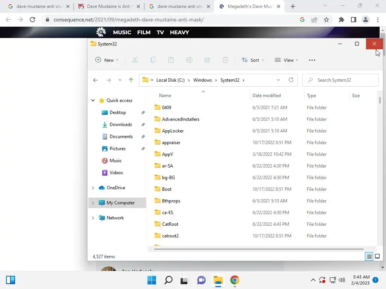Open taskbar Search magnifier
This screenshot has height=289, width=386.
pyautogui.click(x=168, y=280)
